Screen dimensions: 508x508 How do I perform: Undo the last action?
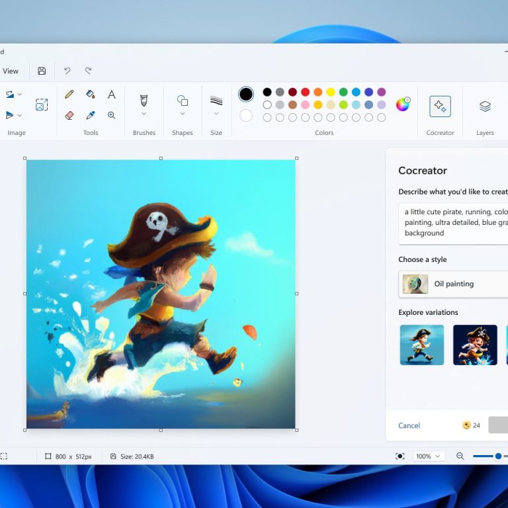[67, 71]
